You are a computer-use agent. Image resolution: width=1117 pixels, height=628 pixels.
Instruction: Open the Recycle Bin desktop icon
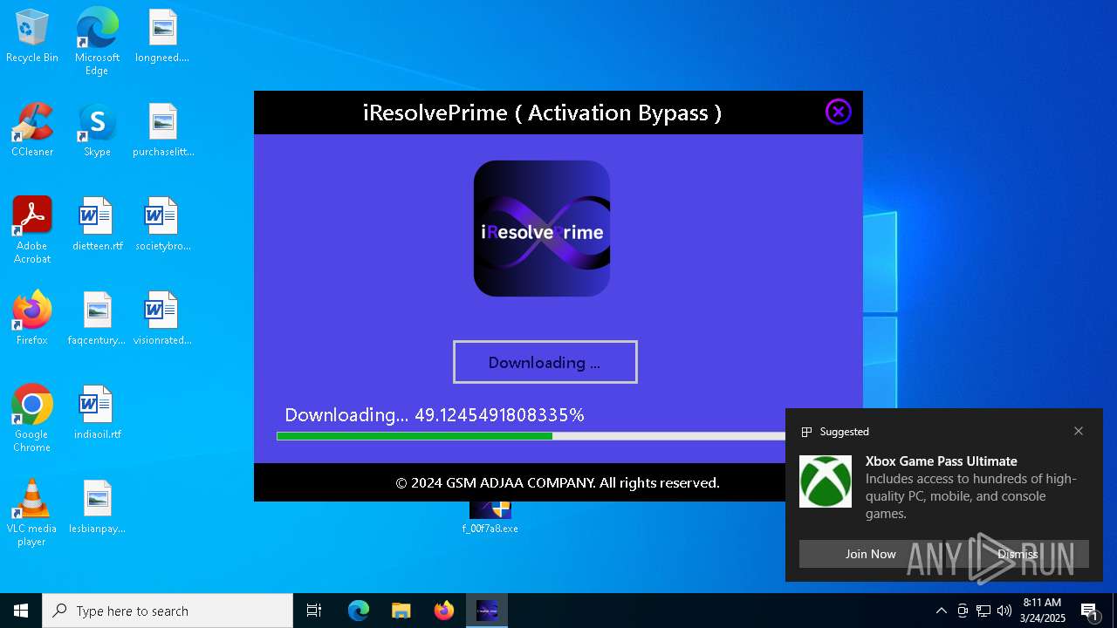pos(32,37)
